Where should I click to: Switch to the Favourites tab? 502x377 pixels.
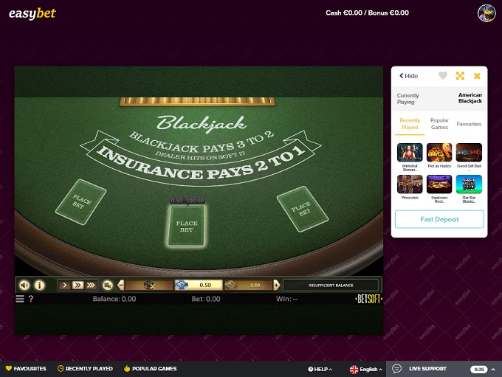[x=469, y=124]
